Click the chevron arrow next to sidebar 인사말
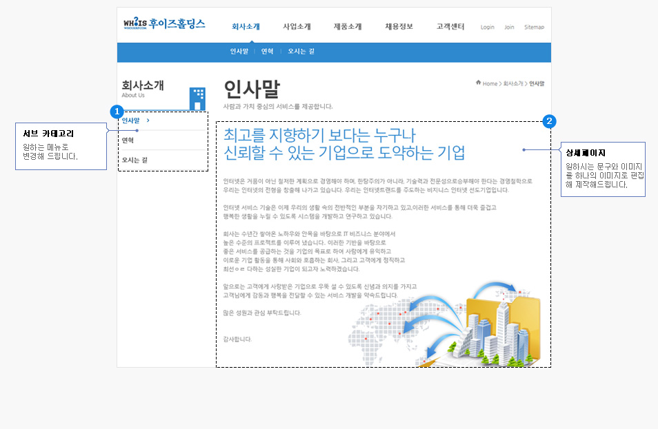The image size is (658, 429). click(x=149, y=121)
